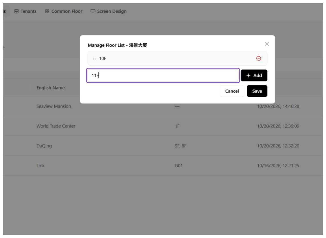Remove the 10F floor entry

coord(258,58)
